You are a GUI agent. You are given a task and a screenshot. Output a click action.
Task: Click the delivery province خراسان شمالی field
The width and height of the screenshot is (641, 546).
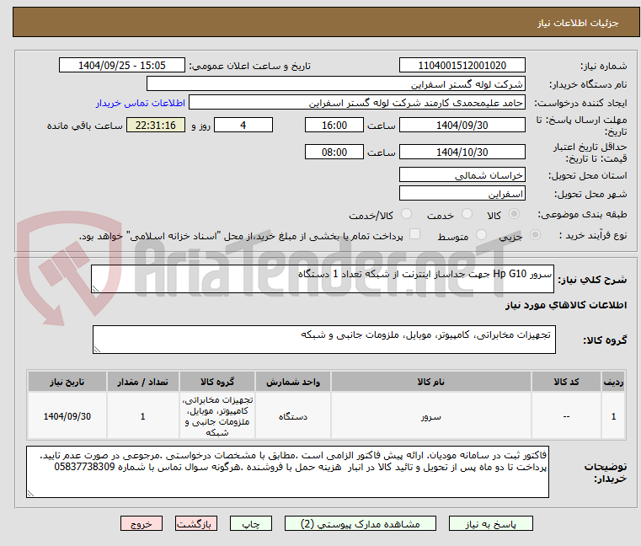pyautogui.click(x=462, y=175)
